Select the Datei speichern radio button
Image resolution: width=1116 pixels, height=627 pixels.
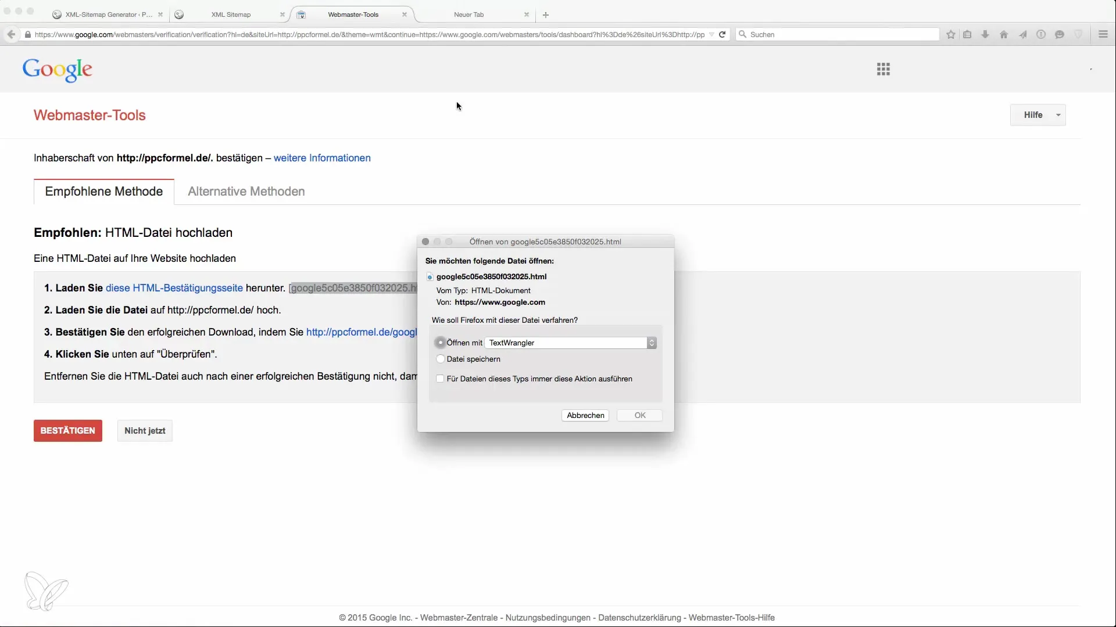click(x=441, y=359)
